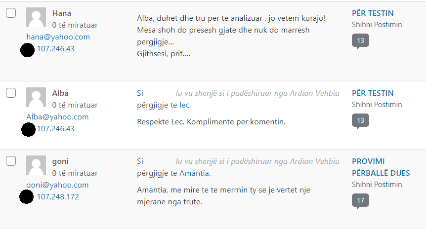This screenshot has height=229, width=426.
Task: Click Hana's avatar placeholder image
Action: [x=36, y=18]
